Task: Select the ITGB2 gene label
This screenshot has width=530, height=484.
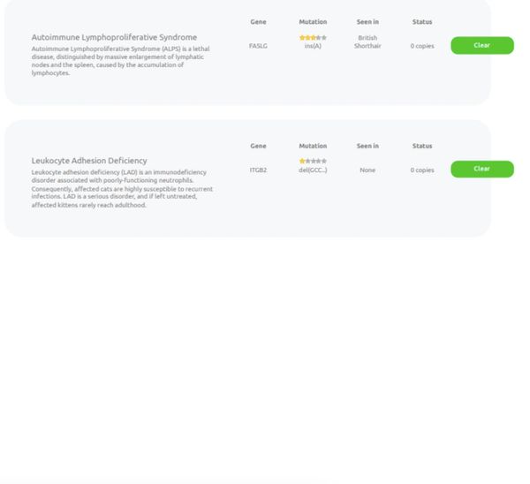Action: 258,170
